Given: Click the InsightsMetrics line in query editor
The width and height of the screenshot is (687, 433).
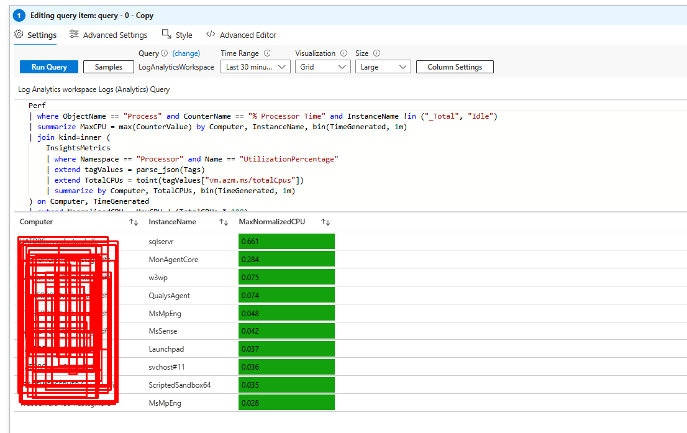Looking at the screenshot, I should (78, 148).
